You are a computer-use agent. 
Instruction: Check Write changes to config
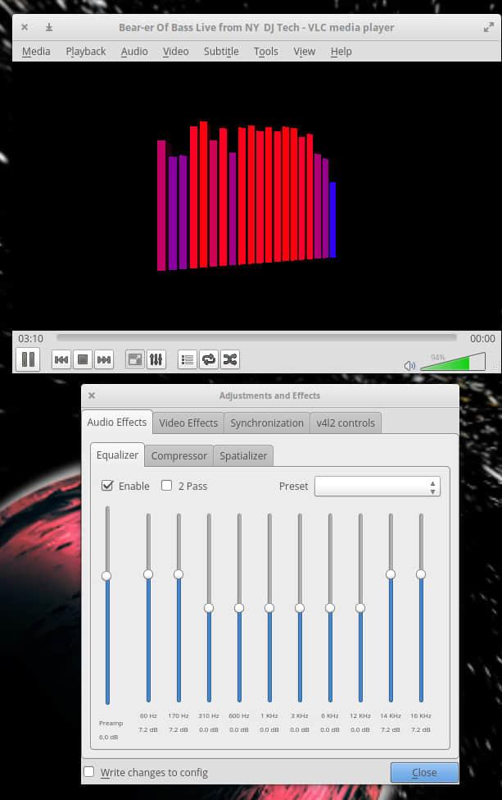pyautogui.click(x=89, y=772)
